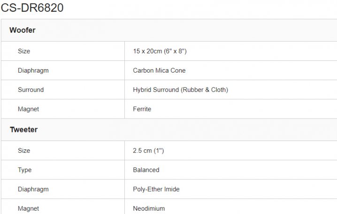Click the tweeter Magnet label
The width and height of the screenshot is (337, 214).
28,208
